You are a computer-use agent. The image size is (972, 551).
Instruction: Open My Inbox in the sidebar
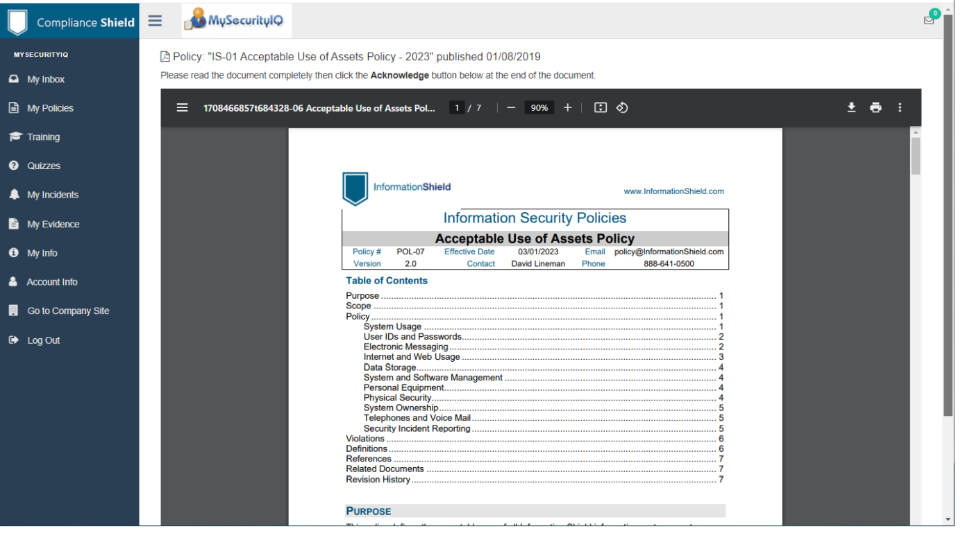[x=46, y=79]
